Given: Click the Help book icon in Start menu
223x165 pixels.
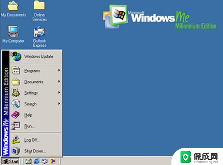Looking at the screenshot, I should coord(16,115).
